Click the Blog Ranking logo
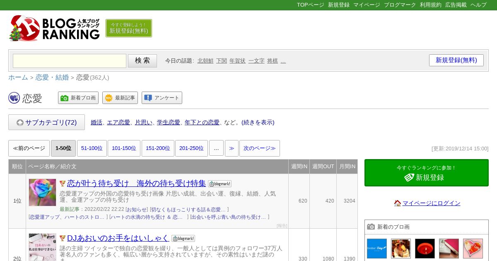This screenshot has width=497, height=261. (54, 28)
